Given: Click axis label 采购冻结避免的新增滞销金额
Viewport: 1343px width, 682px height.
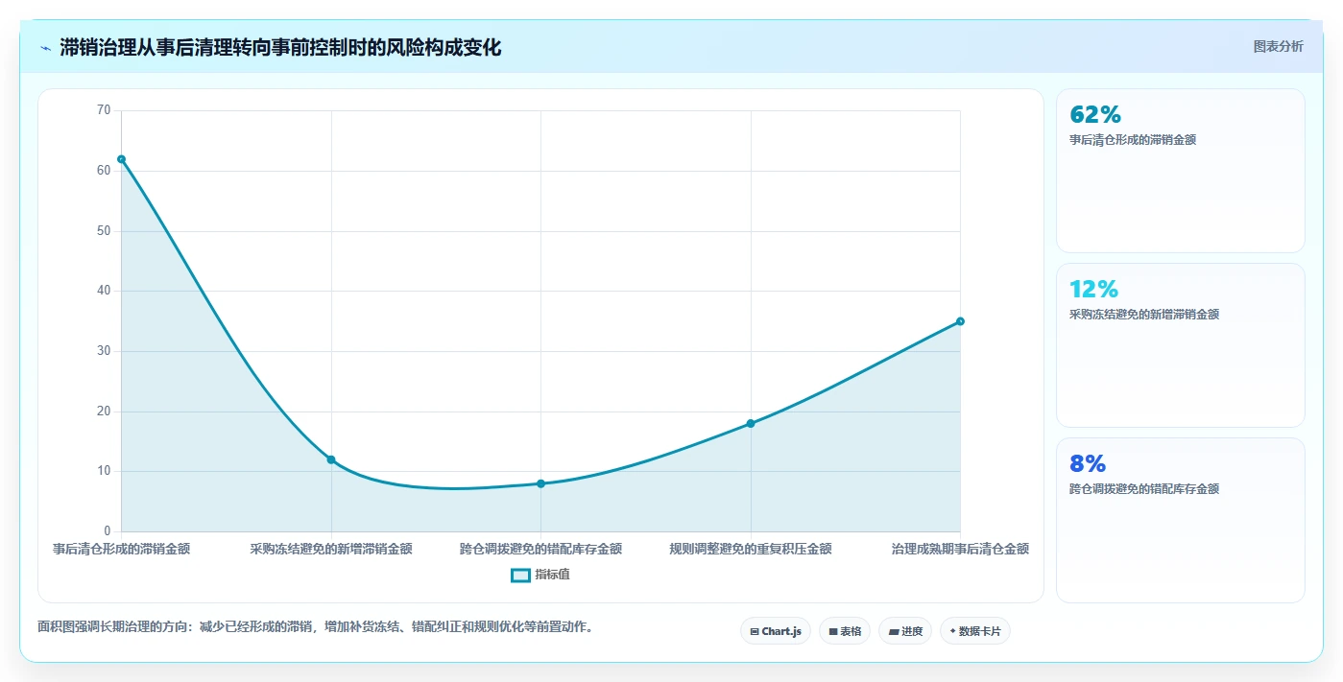Looking at the screenshot, I should (331, 550).
